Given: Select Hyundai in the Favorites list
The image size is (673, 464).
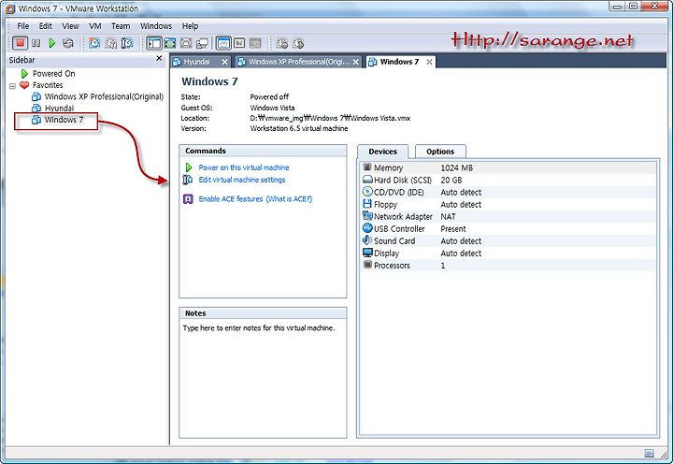Looking at the screenshot, I should [x=59, y=109].
